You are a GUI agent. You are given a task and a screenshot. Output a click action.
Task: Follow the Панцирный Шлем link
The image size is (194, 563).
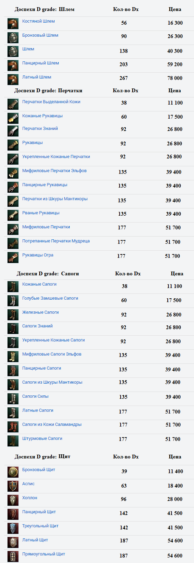(41, 63)
